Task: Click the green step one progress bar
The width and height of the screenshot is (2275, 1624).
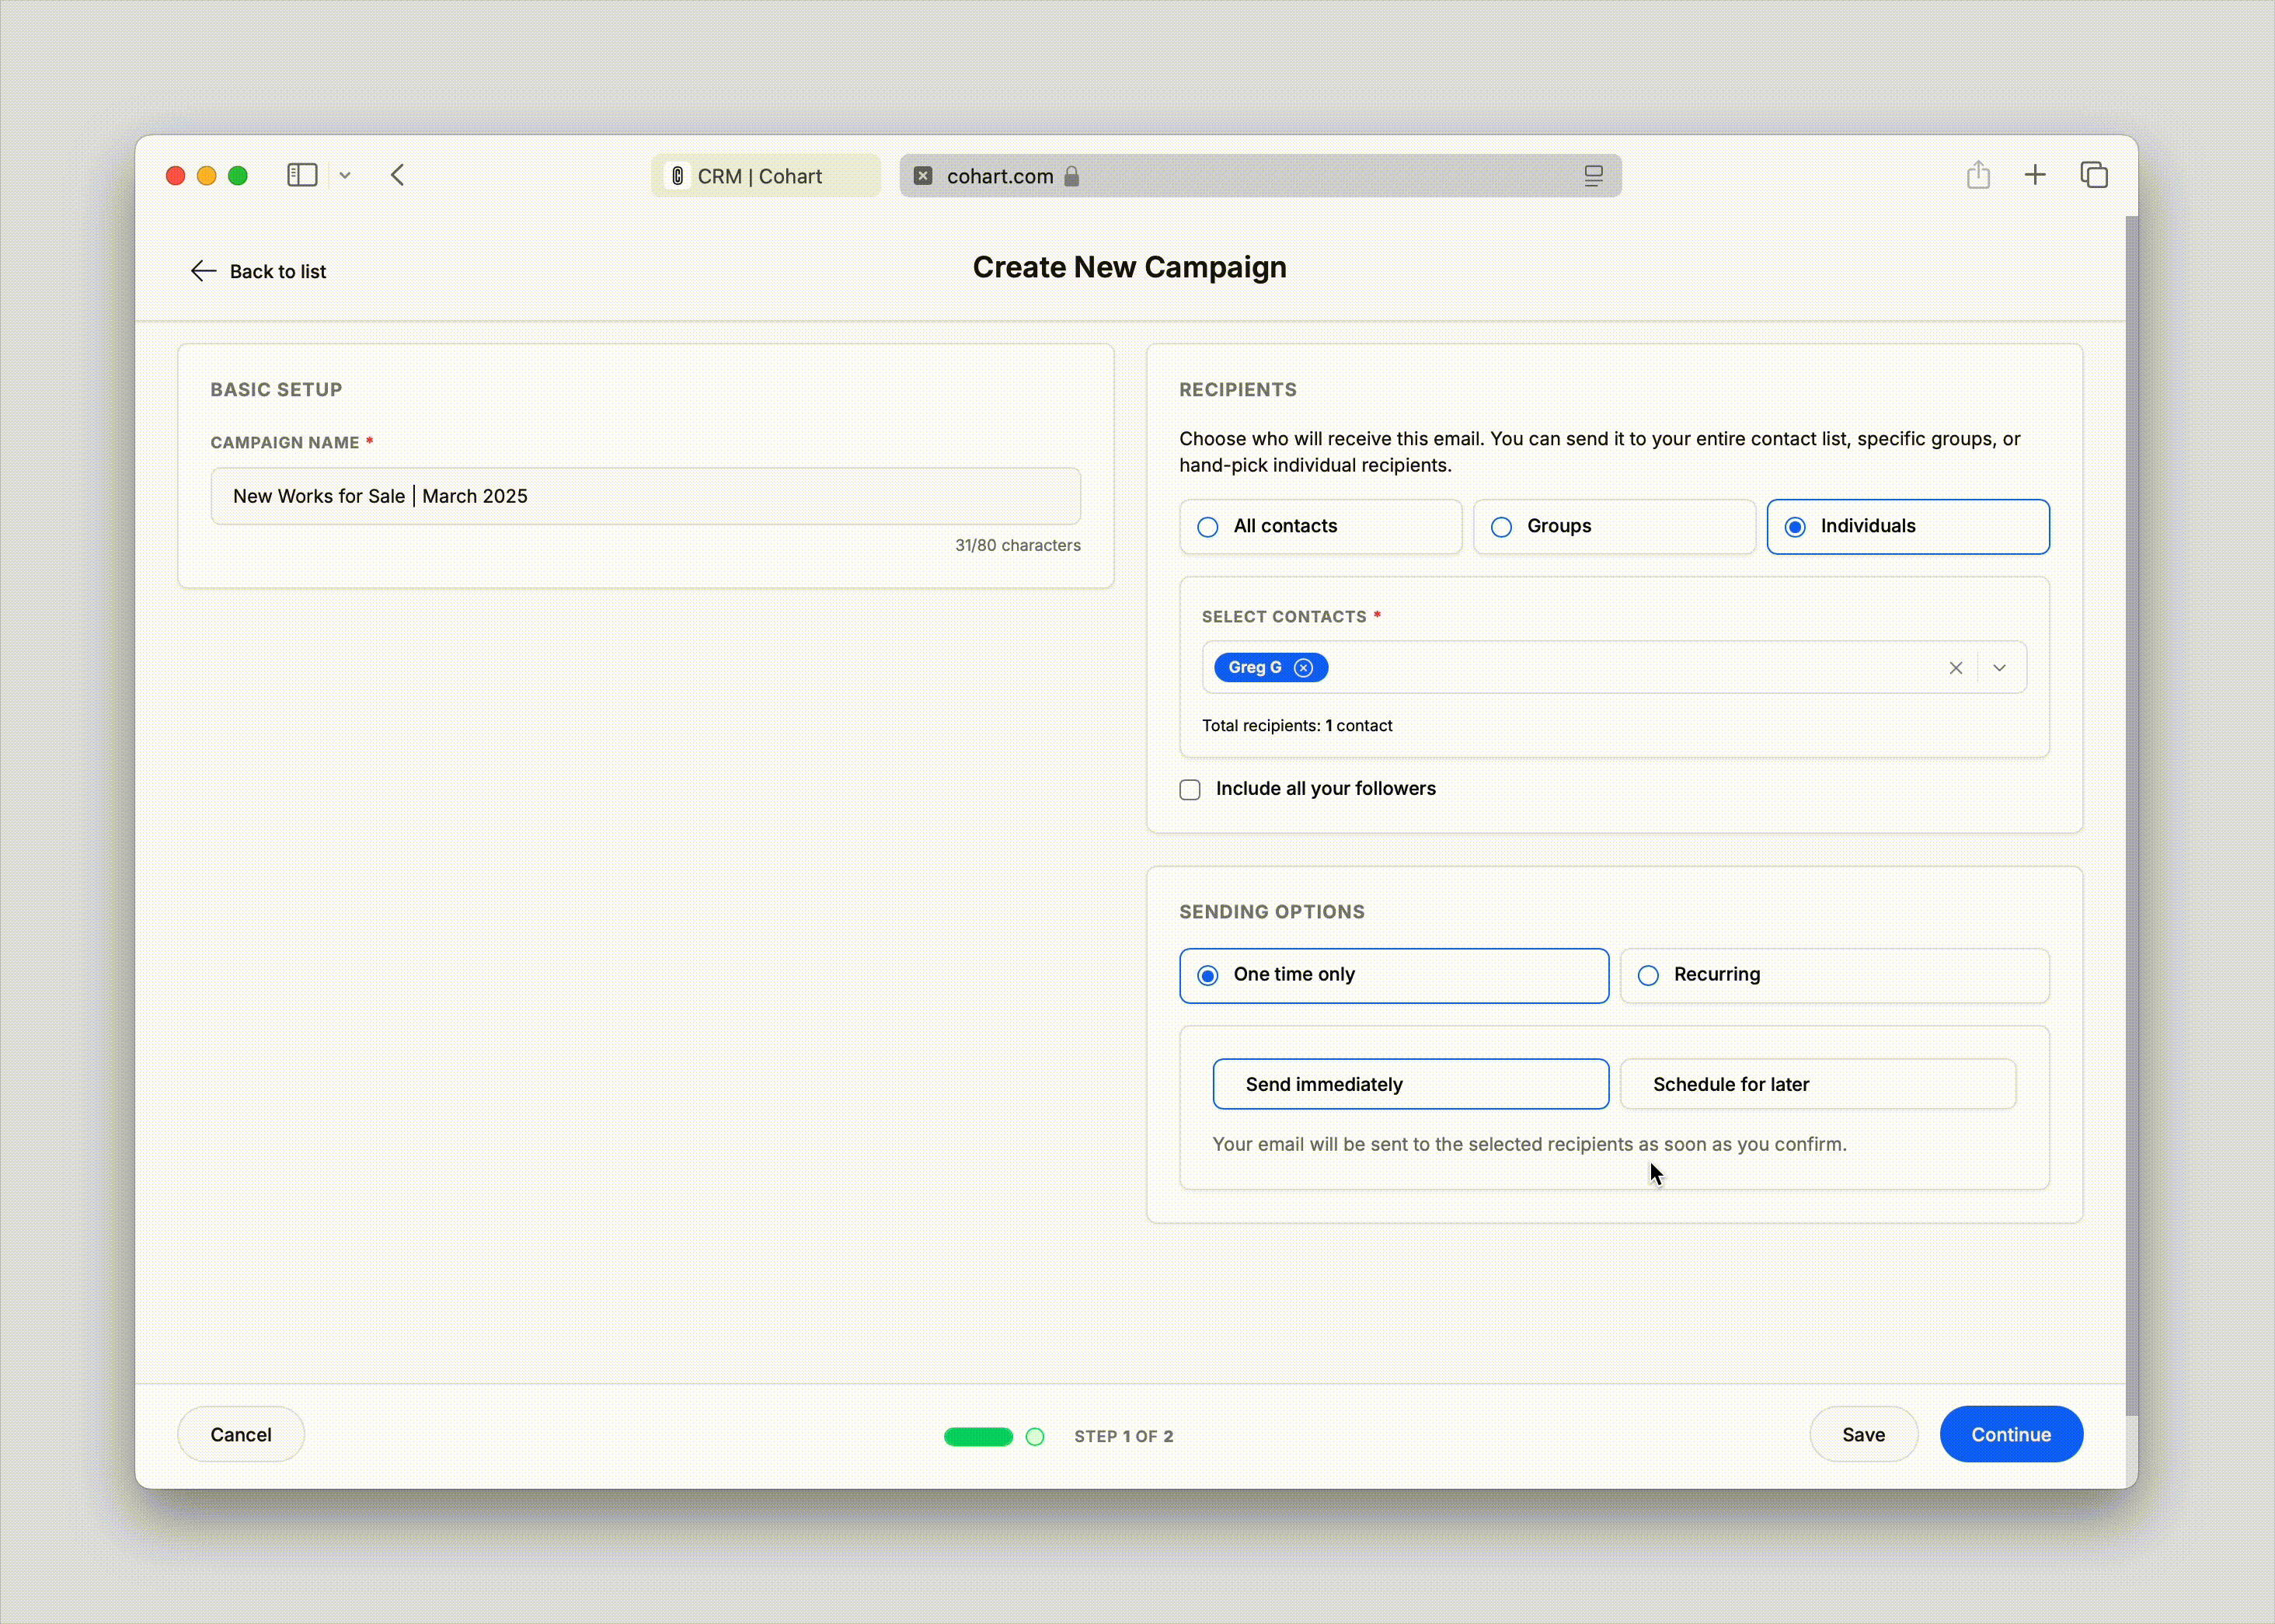Action: pos(978,1437)
